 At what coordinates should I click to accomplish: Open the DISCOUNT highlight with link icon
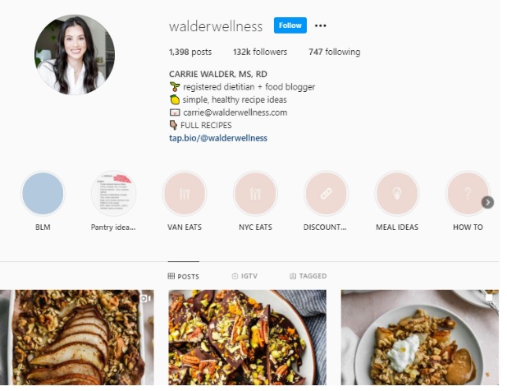pyautogui.click(x=326, y=194)
